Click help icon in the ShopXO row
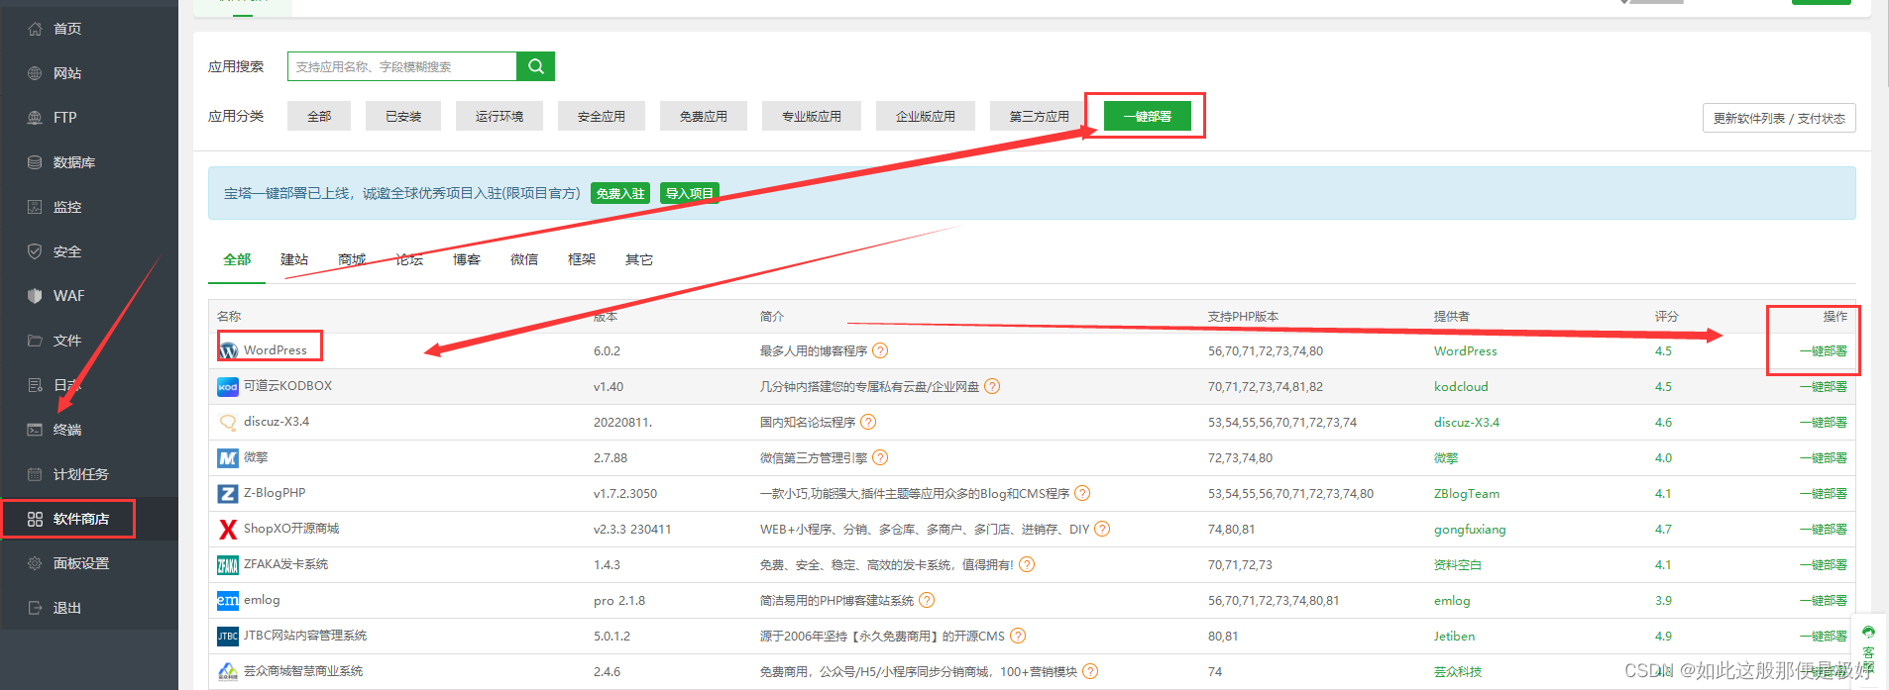The height and width of the screenshot is (690, 1889). [x=1102, y=529]
